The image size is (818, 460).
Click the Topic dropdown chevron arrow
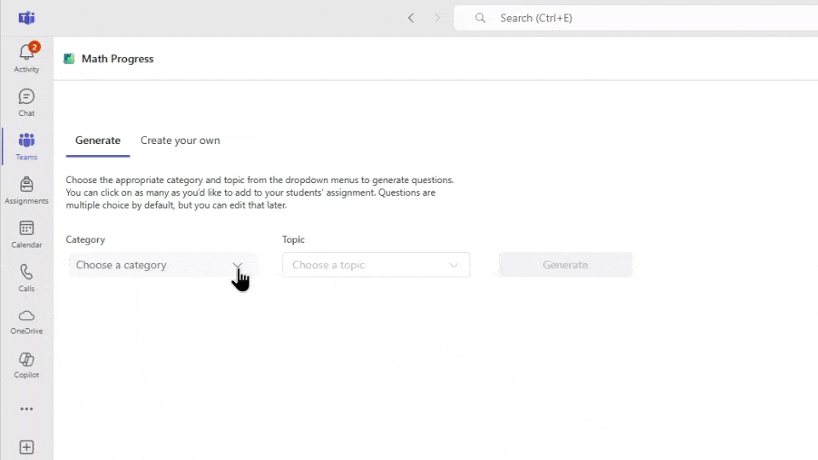tap(454, 265)
